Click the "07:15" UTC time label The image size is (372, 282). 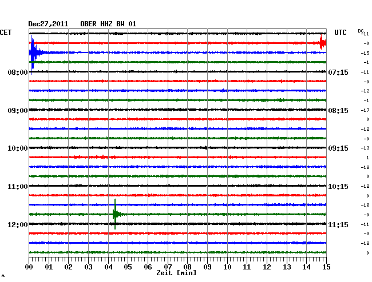pos(338,72)
